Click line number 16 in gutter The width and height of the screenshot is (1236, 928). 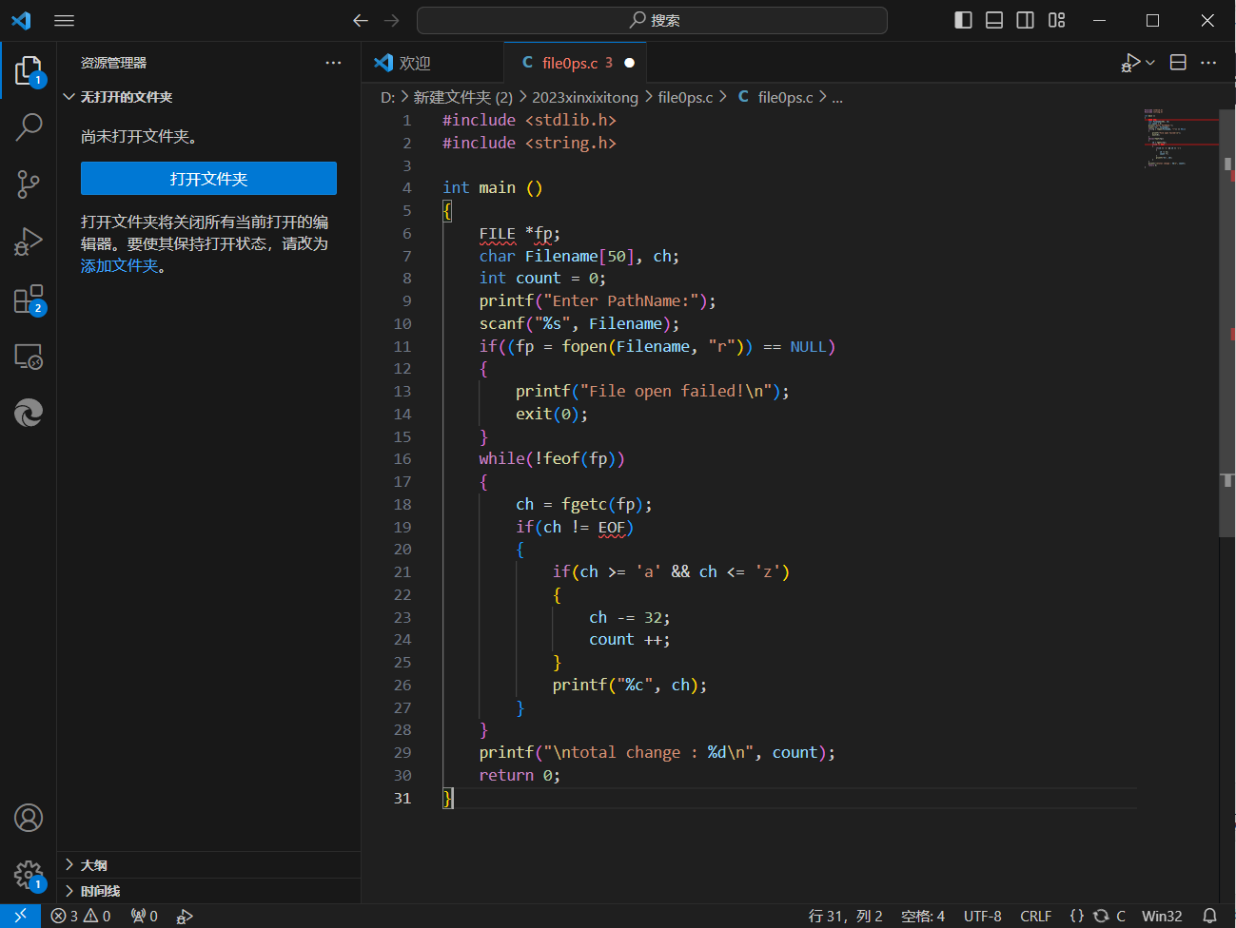coord(402,458)
